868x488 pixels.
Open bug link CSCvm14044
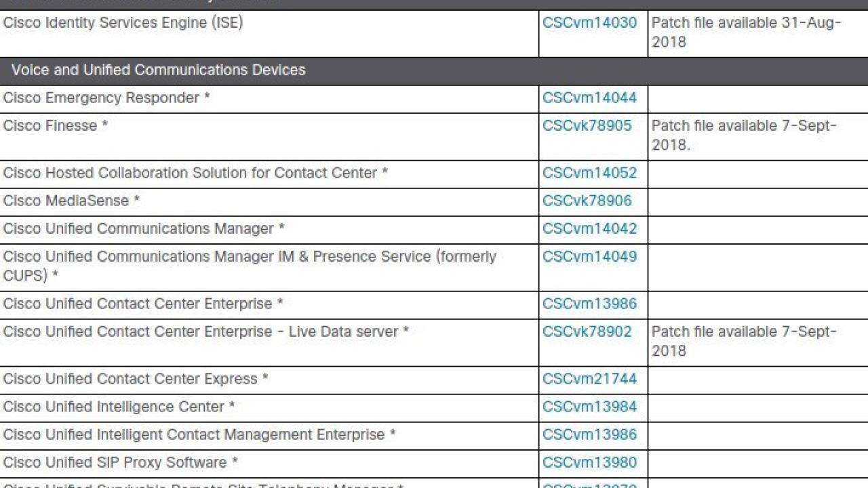point(589,98)
